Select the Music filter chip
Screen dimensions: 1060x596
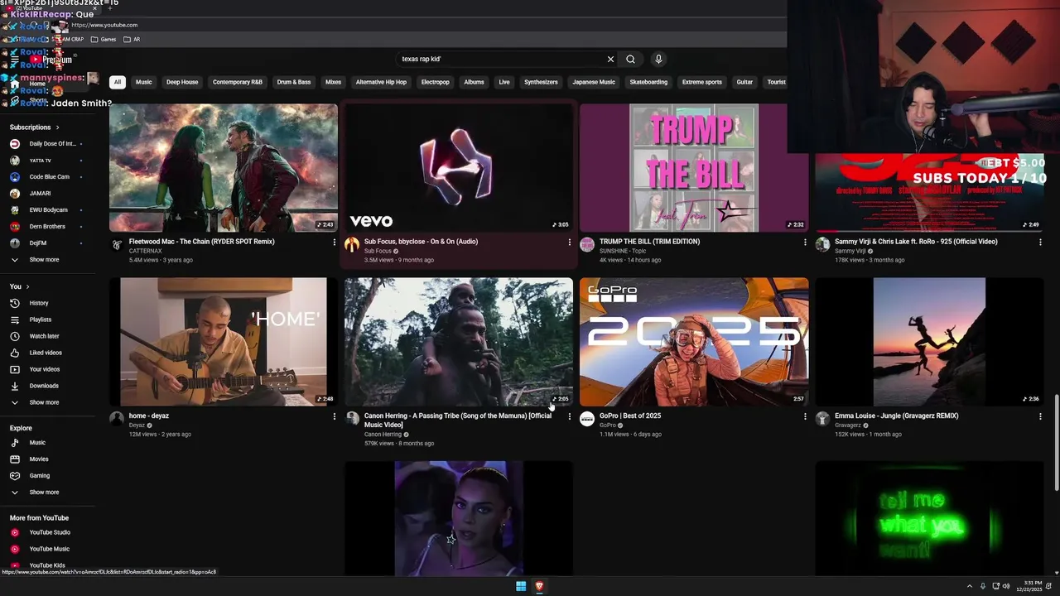[144, 82]
